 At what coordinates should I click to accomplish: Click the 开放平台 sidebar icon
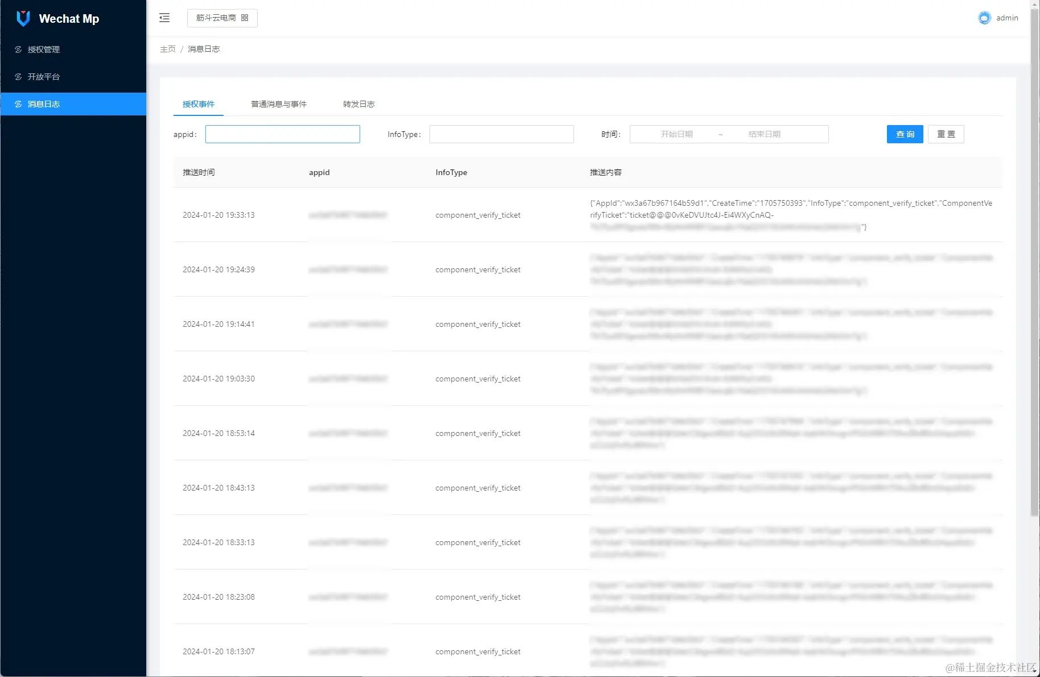[x=18, y=77]
